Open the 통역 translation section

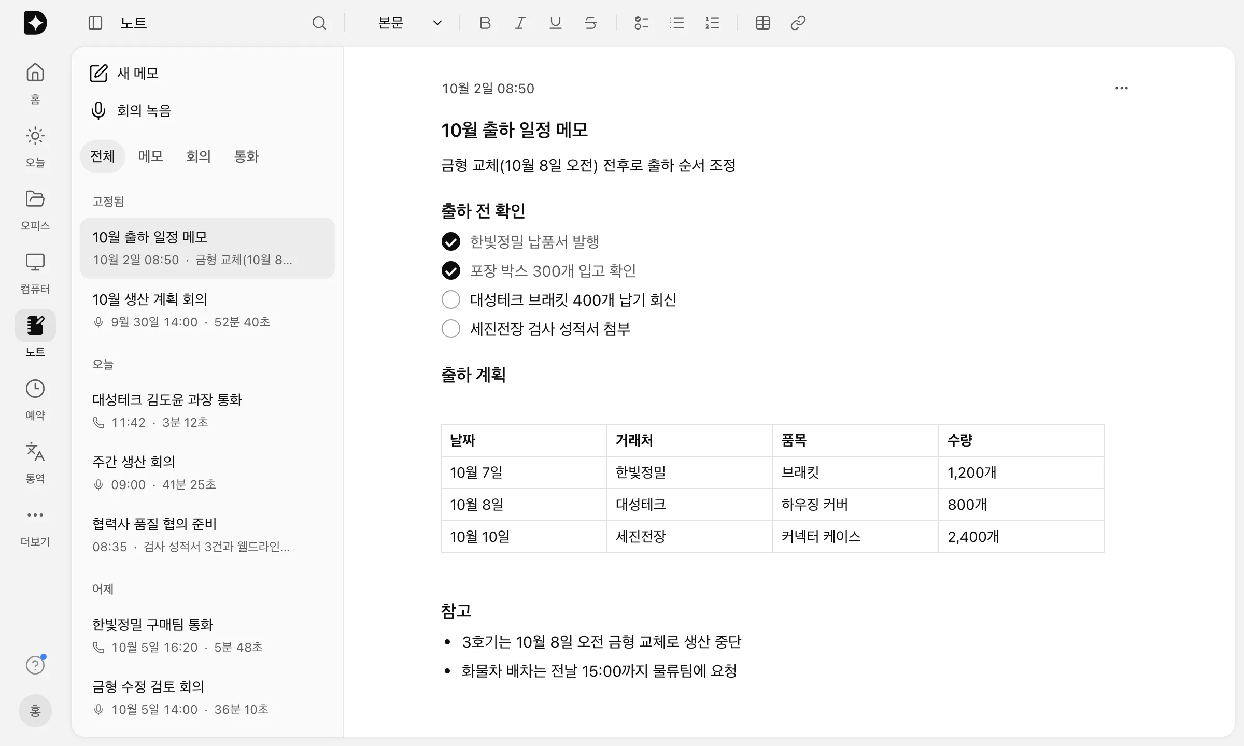click(x=35, y=462)
